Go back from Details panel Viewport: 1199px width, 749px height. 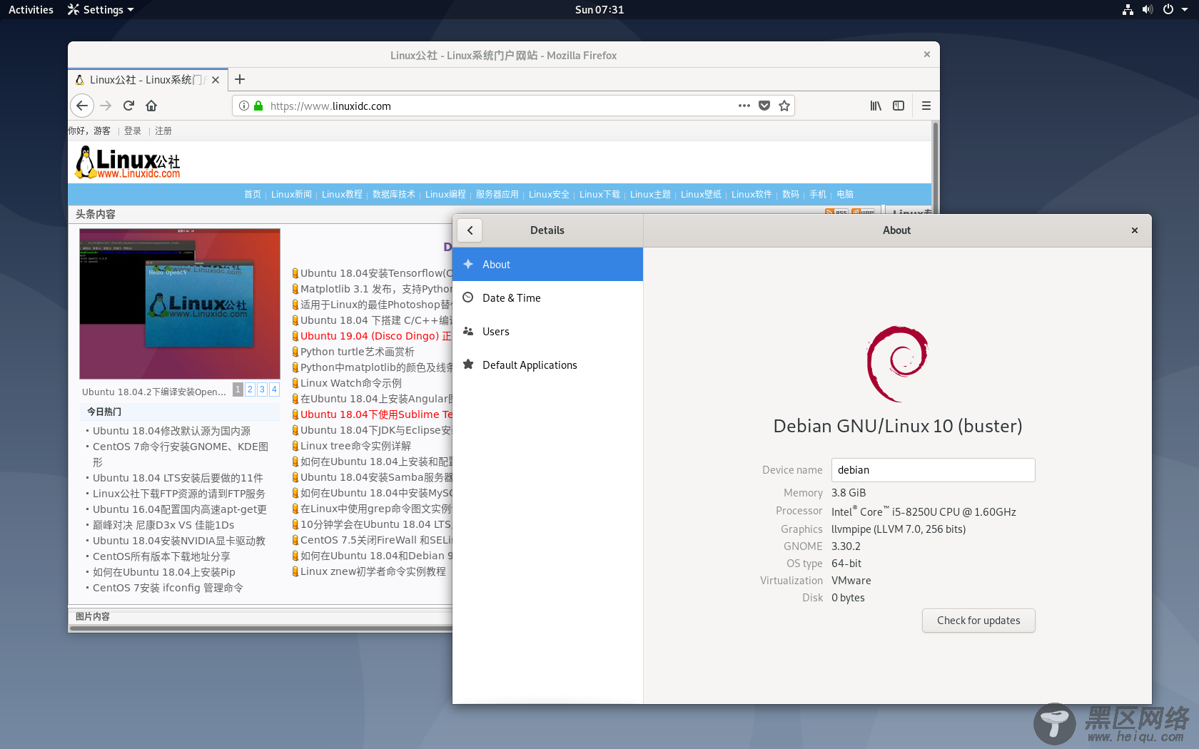(470, 230)
